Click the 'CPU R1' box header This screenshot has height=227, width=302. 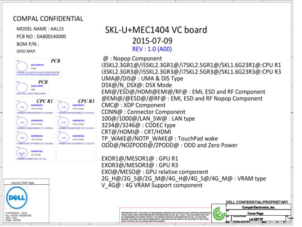45,101
